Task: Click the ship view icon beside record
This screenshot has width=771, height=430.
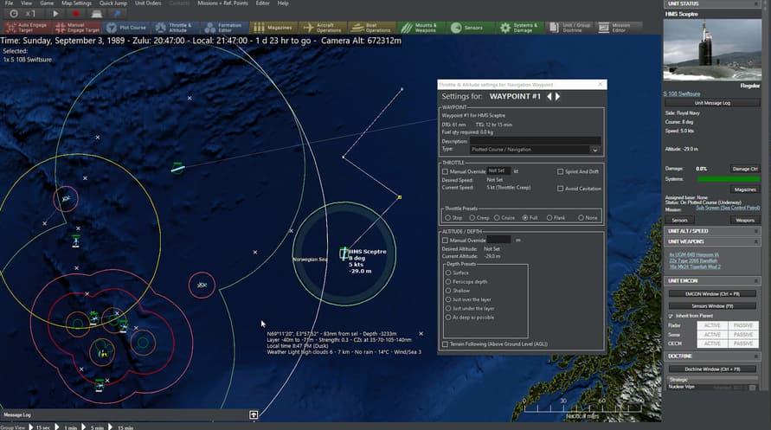Action: coord(96,14)
